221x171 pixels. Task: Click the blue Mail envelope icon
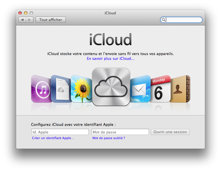pyautogui.click(x=140, y=89)
